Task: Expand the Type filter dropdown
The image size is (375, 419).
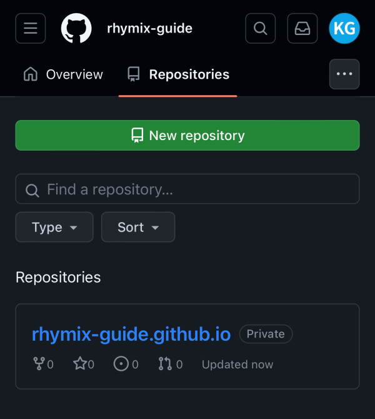Action: (54, 227)
